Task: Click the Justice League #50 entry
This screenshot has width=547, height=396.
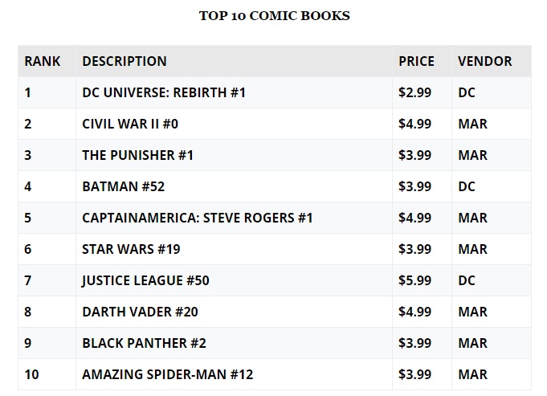Action: [145, 280]
